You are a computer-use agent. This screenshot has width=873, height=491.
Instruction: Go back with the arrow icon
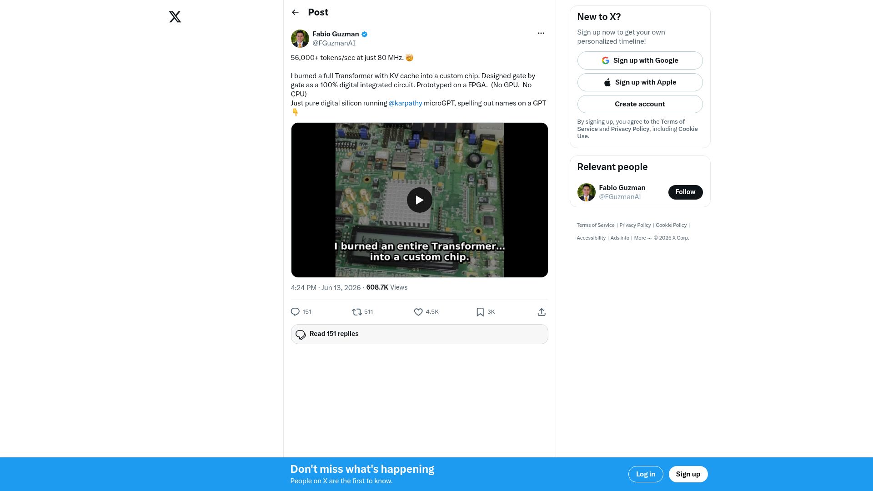click(295, 12)
